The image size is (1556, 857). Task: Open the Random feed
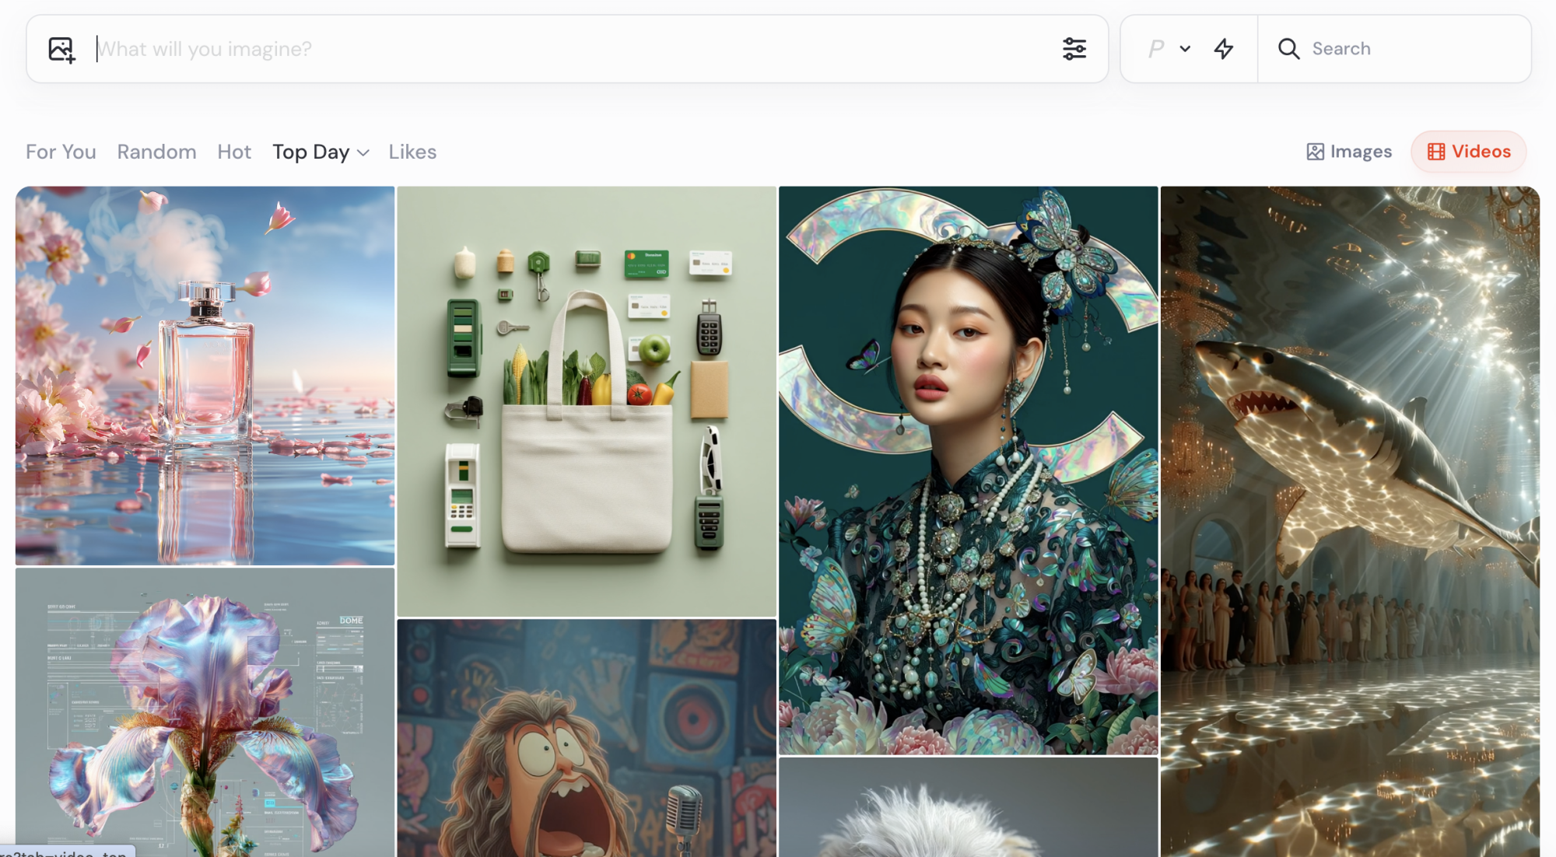pyautogui.click(x=156, y=152)
